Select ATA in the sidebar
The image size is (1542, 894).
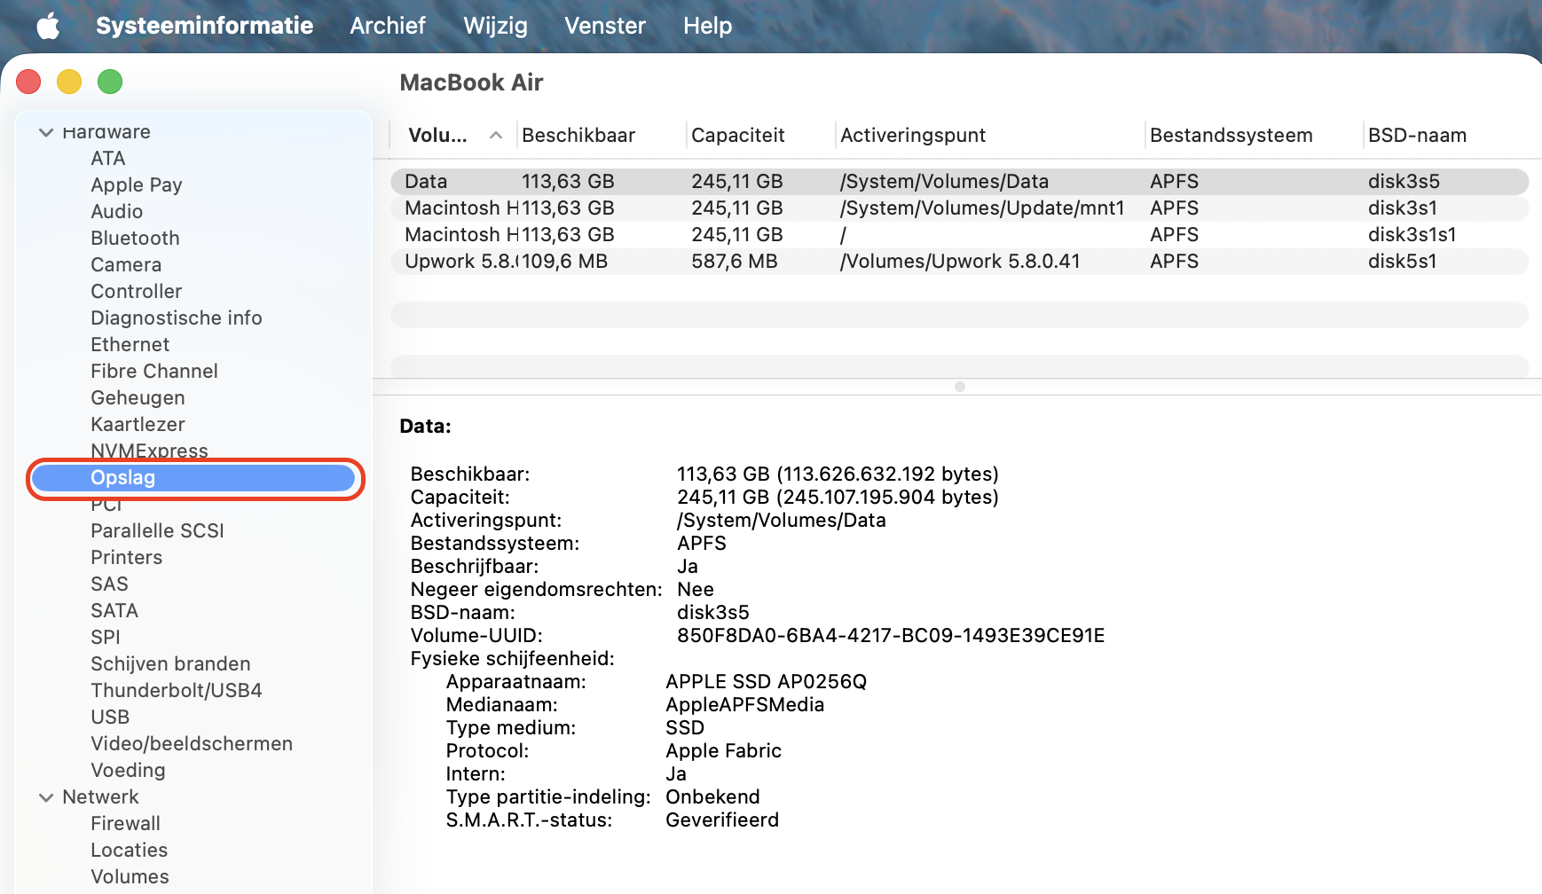tap(108, 158)
